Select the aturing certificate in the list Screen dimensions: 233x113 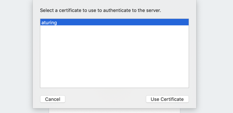tap(49, 23)
